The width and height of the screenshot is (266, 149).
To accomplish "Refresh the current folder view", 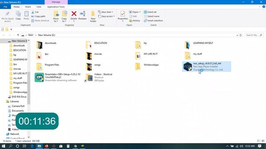I will point(241,35).
